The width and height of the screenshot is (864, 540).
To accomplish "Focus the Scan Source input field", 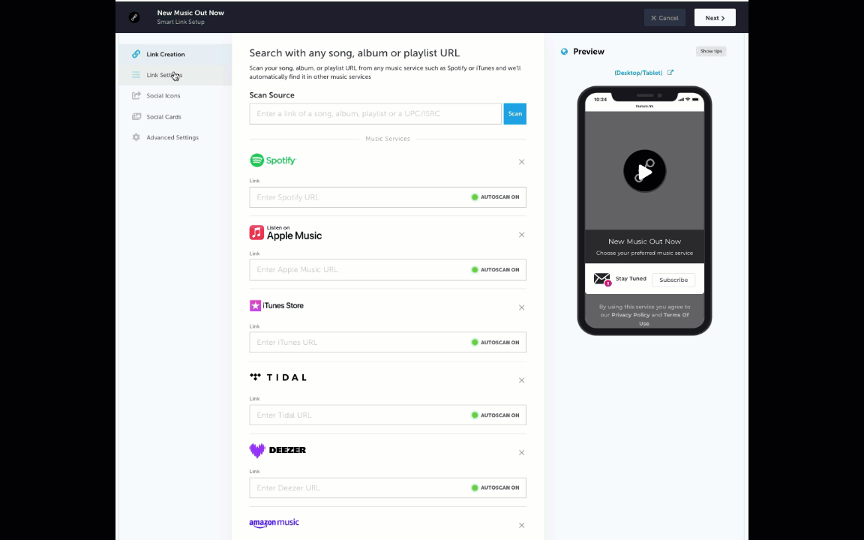I will (x=375, y=113).
